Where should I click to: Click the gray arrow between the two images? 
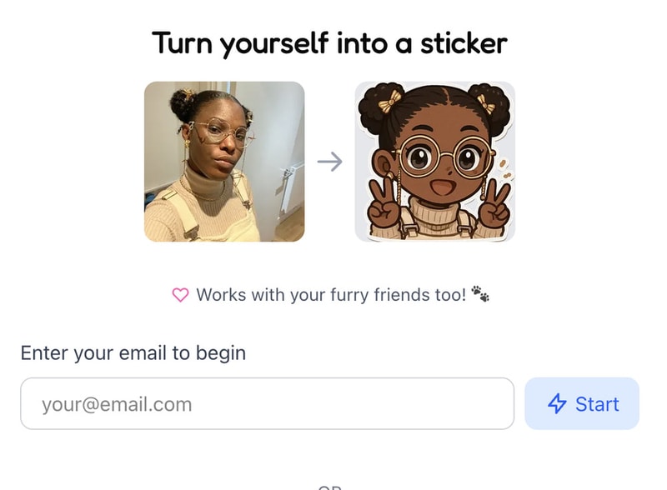tap(330, 162)
